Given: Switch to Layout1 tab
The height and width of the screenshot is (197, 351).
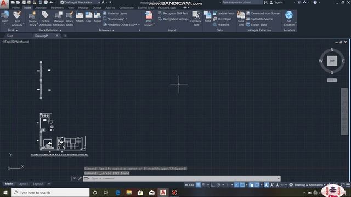Looking at the screenshot, I should tap(23, 184).
